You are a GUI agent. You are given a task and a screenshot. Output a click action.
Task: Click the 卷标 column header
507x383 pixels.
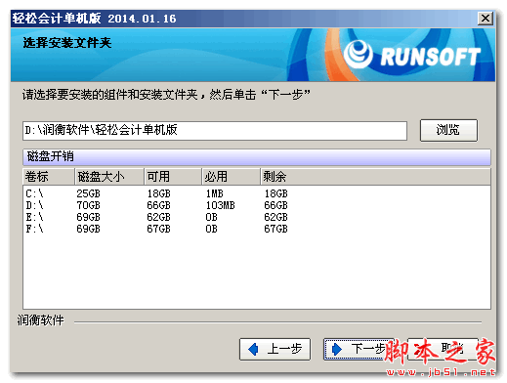pyautogui.click(x=49, y=177)
